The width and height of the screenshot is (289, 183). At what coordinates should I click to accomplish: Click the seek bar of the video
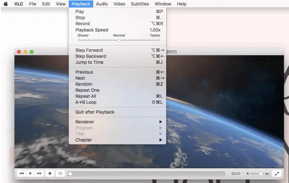[x=146, y=174]
